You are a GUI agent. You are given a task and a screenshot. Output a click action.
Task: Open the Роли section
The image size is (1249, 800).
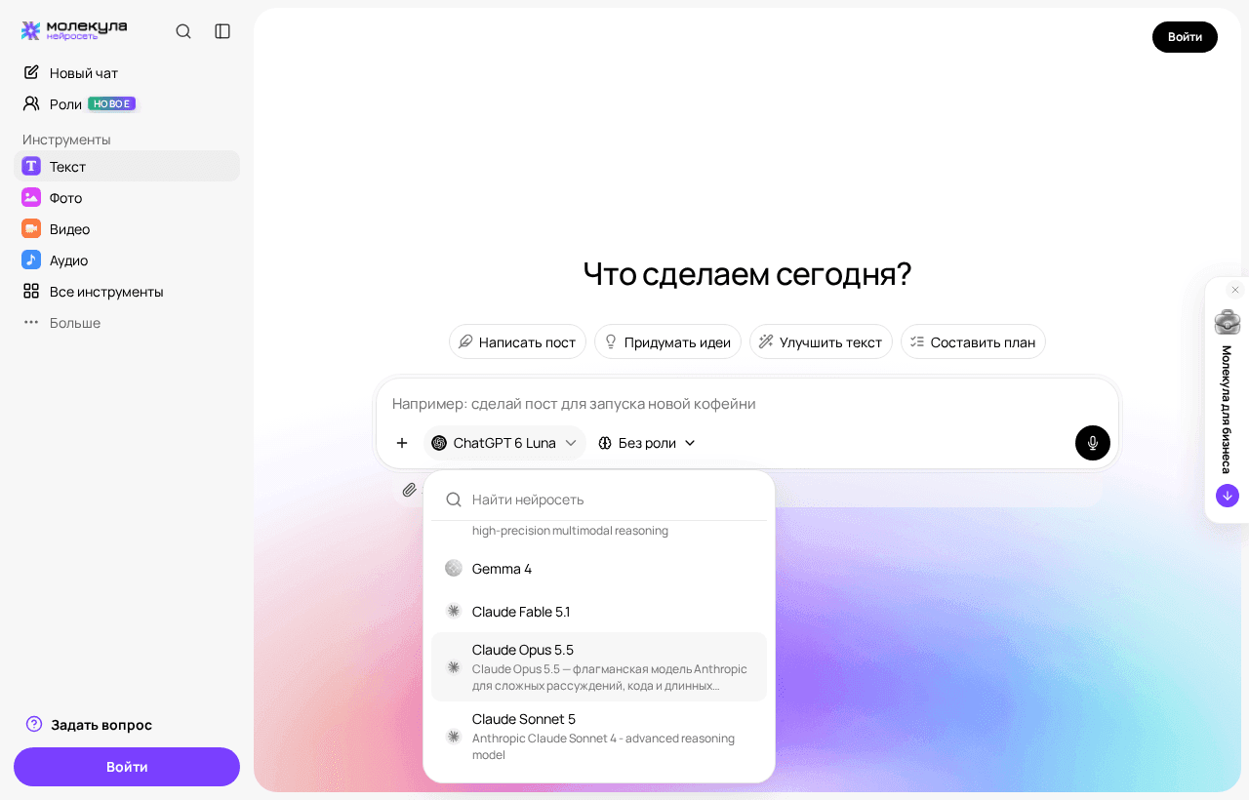coord(127,103)
